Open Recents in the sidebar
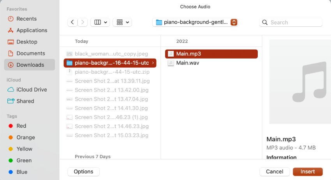331x180 pixels. point(26,19)
